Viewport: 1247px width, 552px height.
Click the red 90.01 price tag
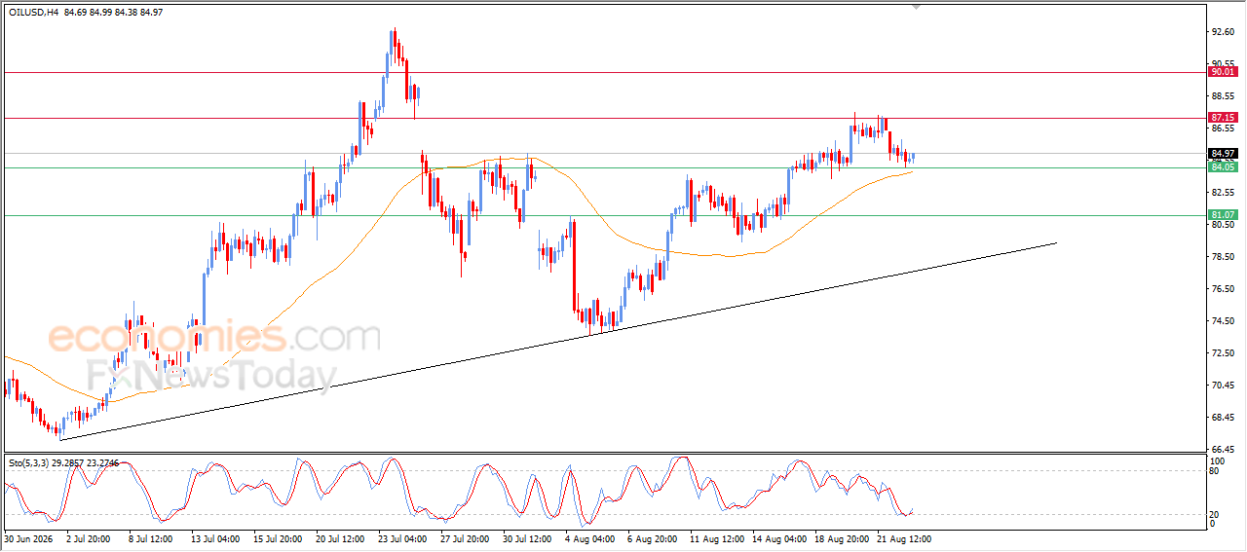(1222, 72)
